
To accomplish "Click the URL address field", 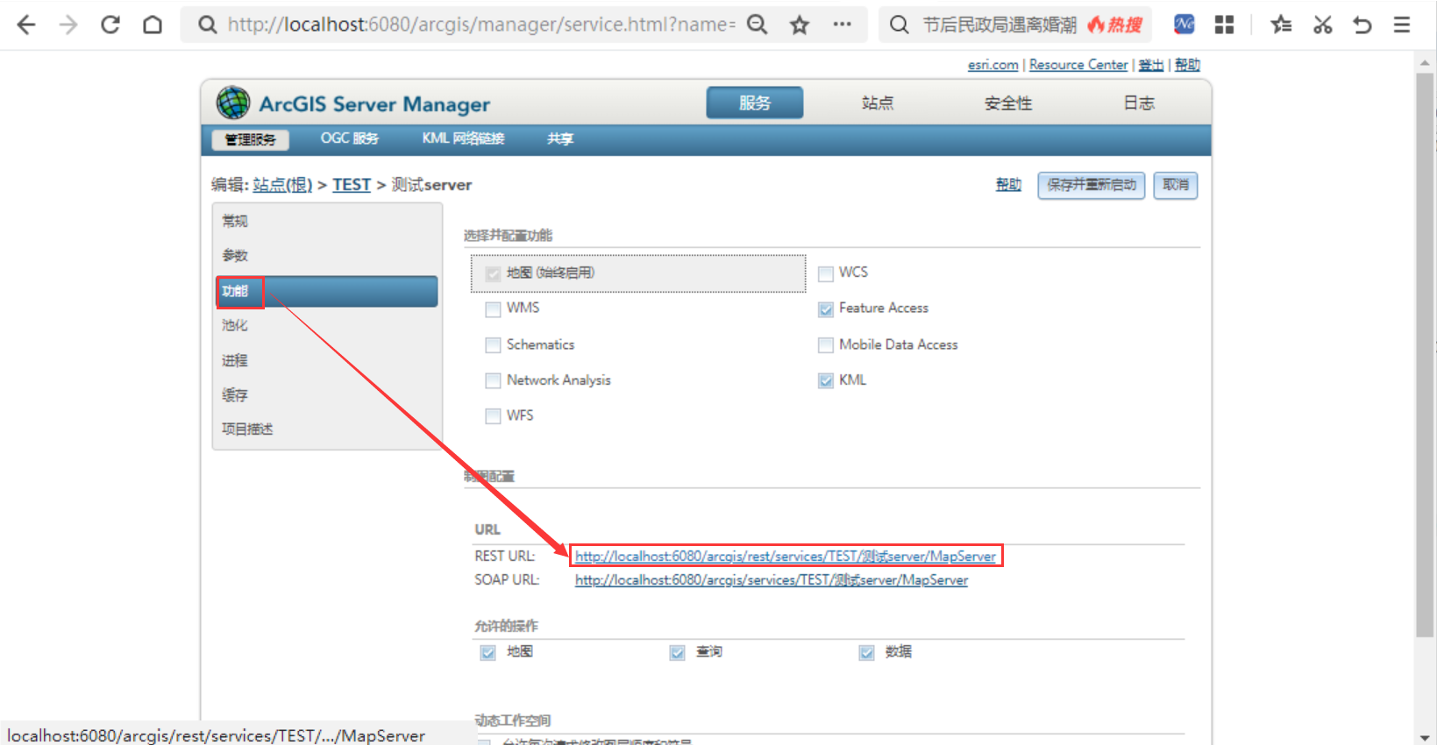I will tap(480, 25).
